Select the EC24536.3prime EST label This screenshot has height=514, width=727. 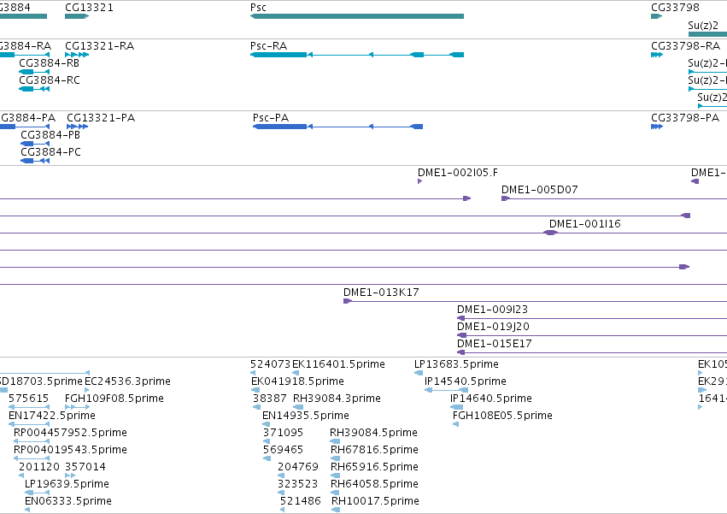[127, 381]
